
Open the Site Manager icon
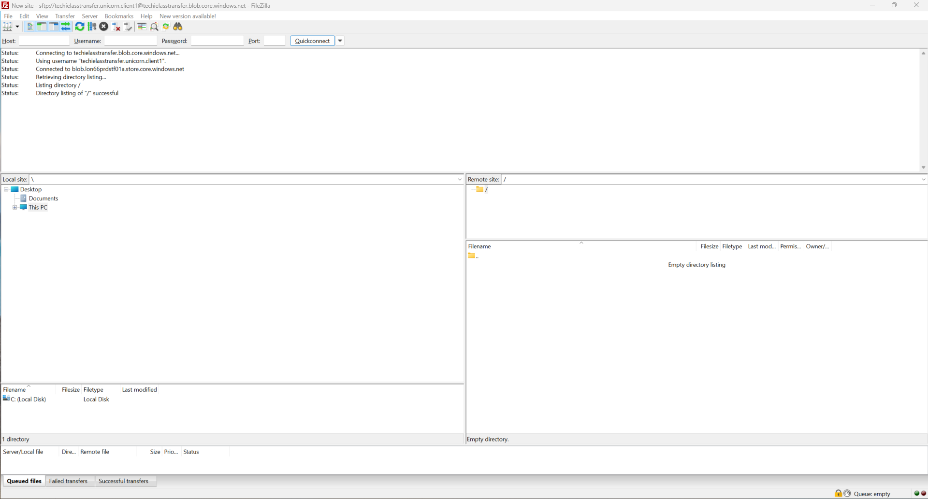coord(8,27)
